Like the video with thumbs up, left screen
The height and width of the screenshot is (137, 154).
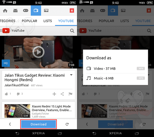pos(6,94)
